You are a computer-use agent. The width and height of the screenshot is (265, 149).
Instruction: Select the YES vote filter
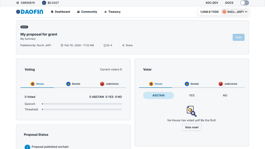[192, 95]
